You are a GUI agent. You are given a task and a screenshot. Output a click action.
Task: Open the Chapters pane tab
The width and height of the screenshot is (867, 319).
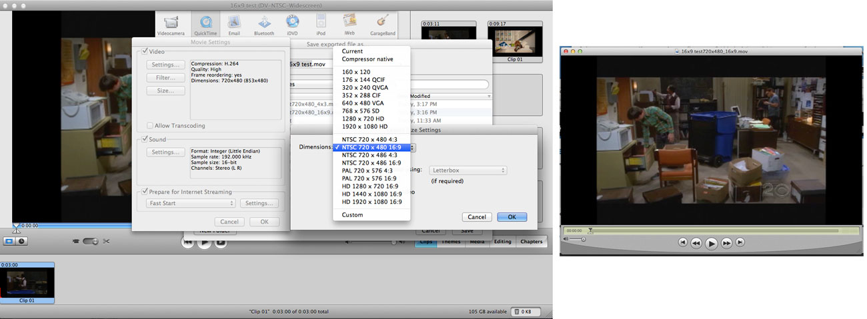click(x=531, y=241)
